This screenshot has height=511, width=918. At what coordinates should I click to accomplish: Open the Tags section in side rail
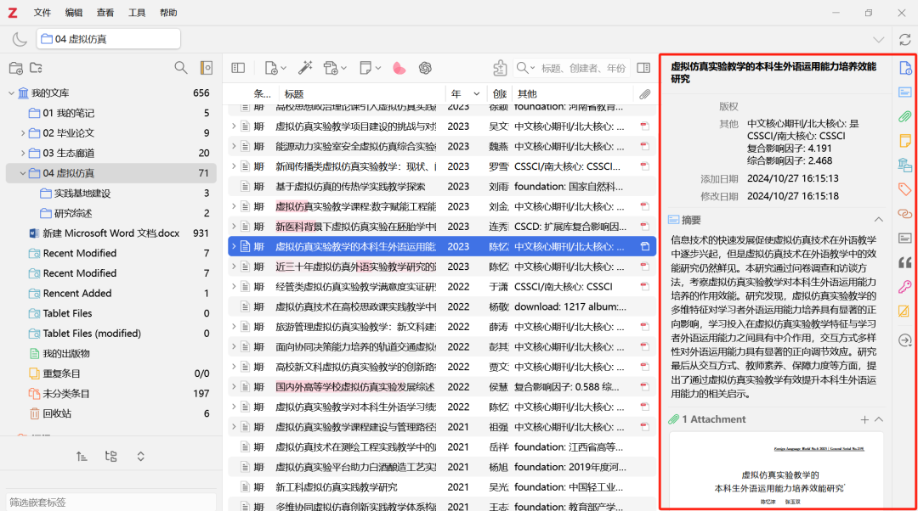click(905, 188)
